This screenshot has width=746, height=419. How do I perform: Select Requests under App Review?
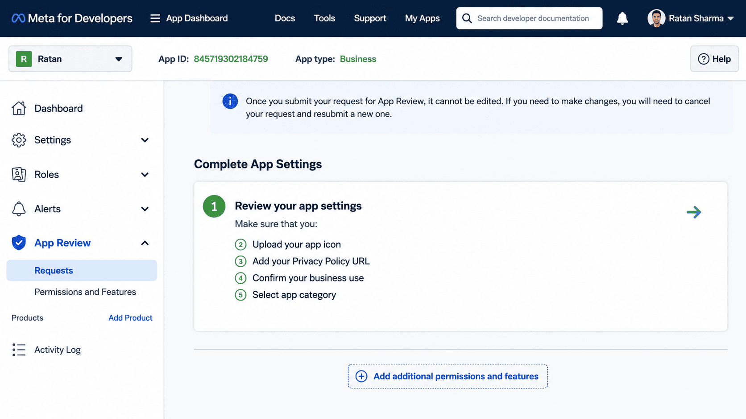point(82,270)
